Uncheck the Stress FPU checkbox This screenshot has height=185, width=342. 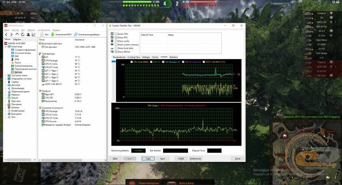coord(116,37)
